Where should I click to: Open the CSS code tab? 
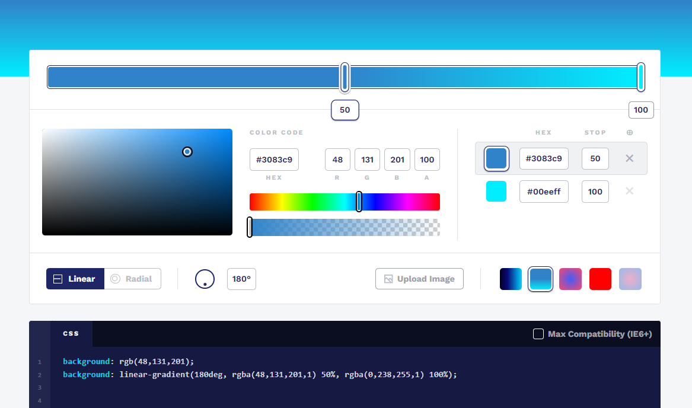click(x=71, y=333)
